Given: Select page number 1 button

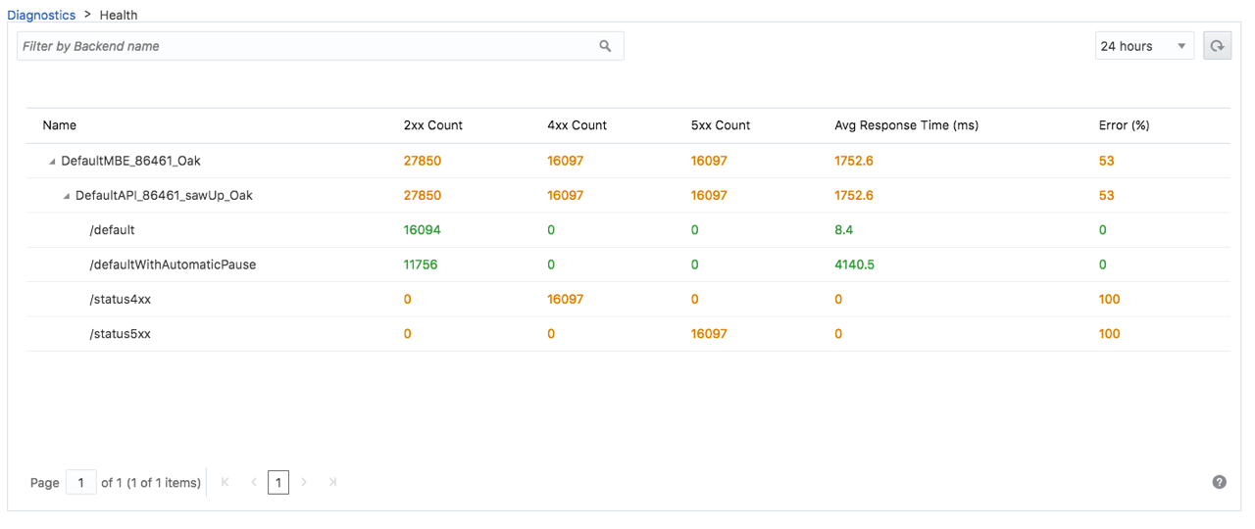Looking at the screenshot, I should coord(278,482).
